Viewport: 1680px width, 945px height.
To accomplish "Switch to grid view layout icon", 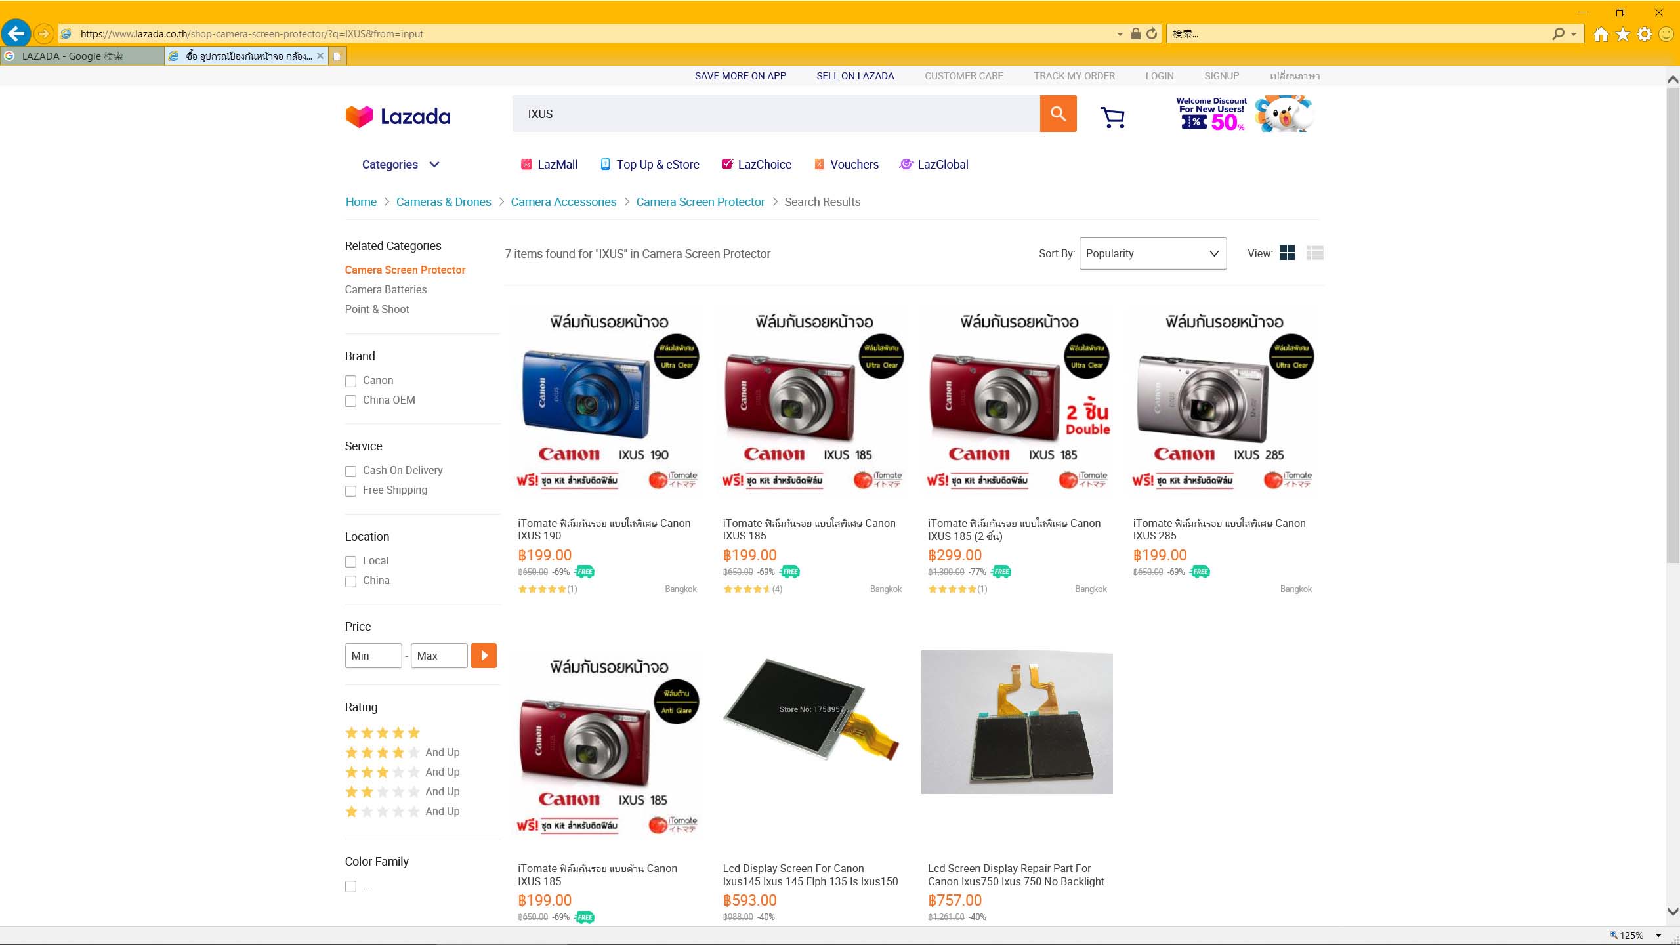I will pos(1288,253).
